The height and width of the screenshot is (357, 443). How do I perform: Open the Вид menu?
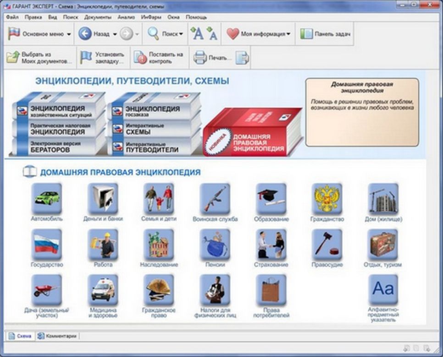[x=53, y=17]
